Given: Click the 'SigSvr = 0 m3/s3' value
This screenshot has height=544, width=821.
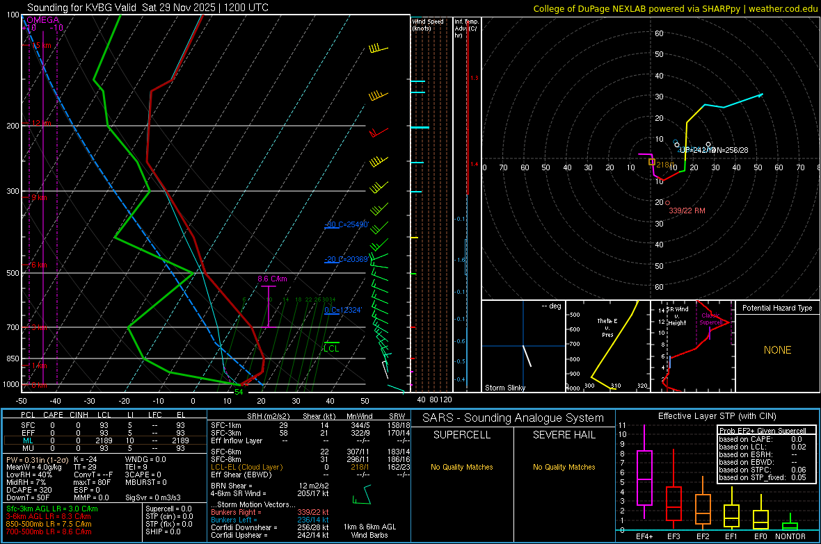Looking at the screenshot, I should tap(153, 497).
